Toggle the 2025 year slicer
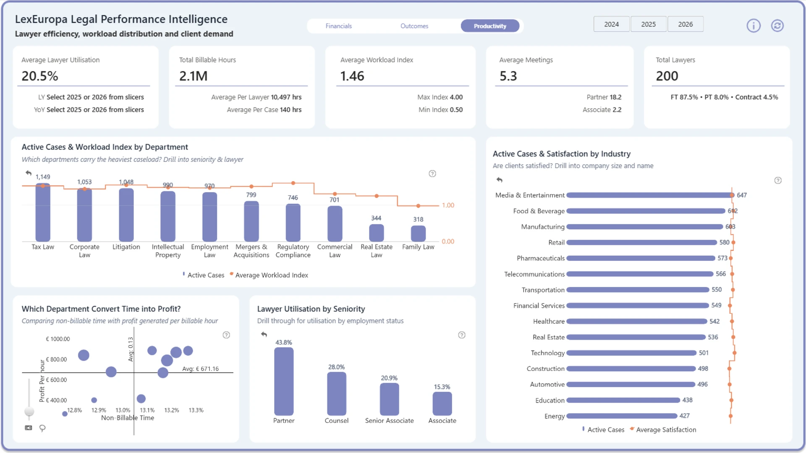 [649, 24]
